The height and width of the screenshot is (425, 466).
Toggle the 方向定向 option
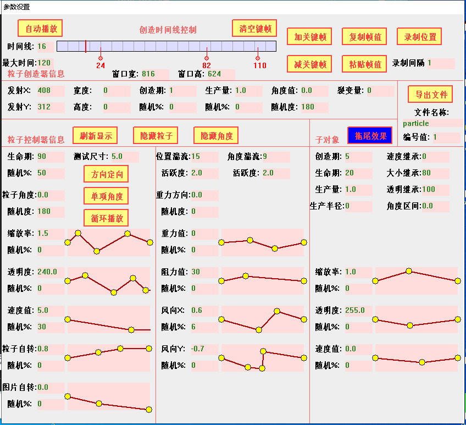106,174
